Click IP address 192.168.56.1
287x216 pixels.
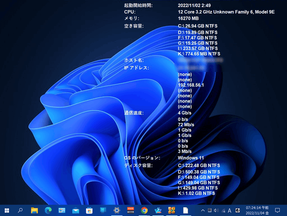[x=191, y=85]
